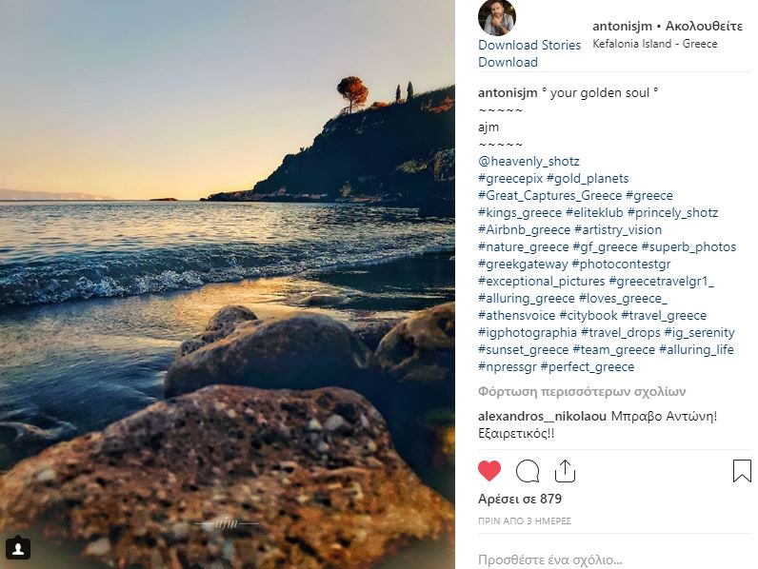Open the alexandros__nikolaou commenter profile

point(542,417)
